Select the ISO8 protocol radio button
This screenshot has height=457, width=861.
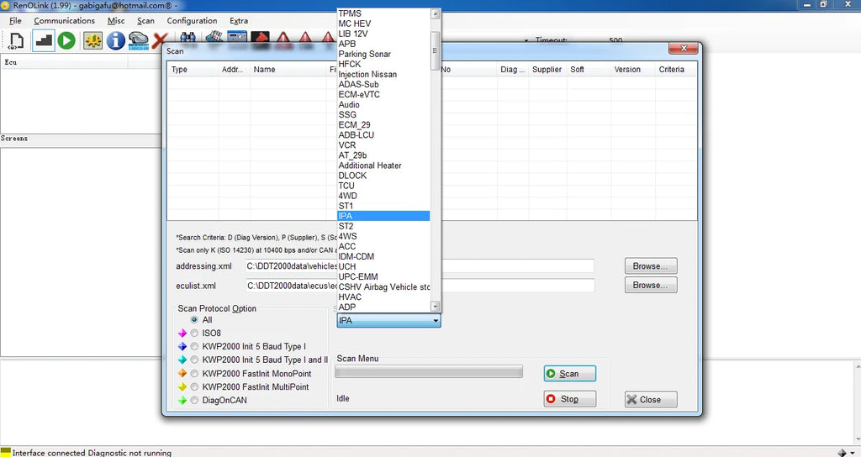[x=194, y=333]
